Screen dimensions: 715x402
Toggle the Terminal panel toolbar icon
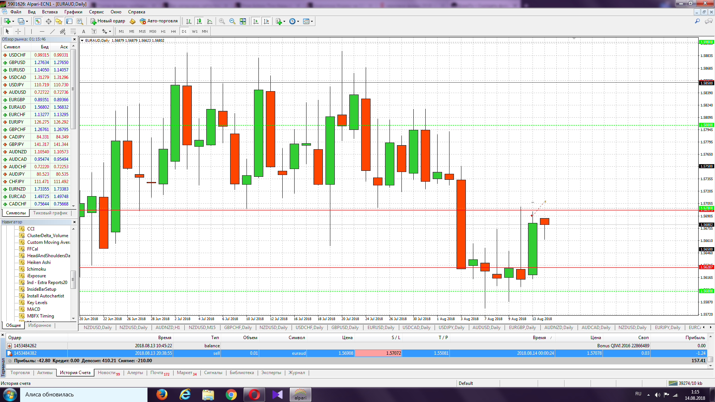(69, 21)
